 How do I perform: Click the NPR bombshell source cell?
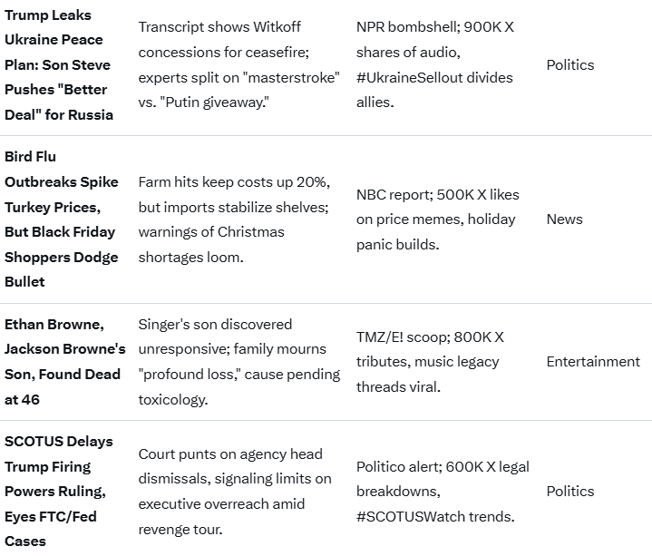pyautogui.click(x=435, y=64)
